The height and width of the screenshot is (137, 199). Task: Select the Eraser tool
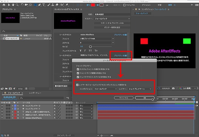57,5
